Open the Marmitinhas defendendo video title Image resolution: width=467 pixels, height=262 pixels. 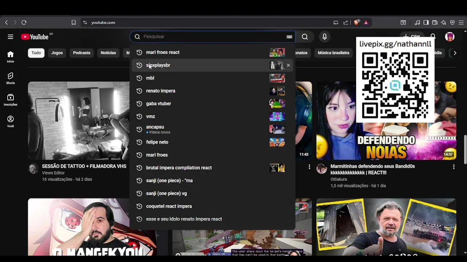(373, 170)
